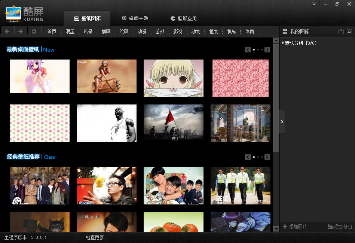Click the next-page arrow for 最新桌面壁纸
This screenshot has width=355, height=243.
point(267,49)
